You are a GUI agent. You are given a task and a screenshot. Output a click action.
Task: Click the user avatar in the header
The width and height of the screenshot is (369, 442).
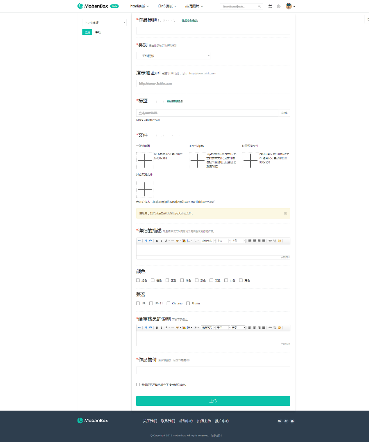tap(289, 6)
